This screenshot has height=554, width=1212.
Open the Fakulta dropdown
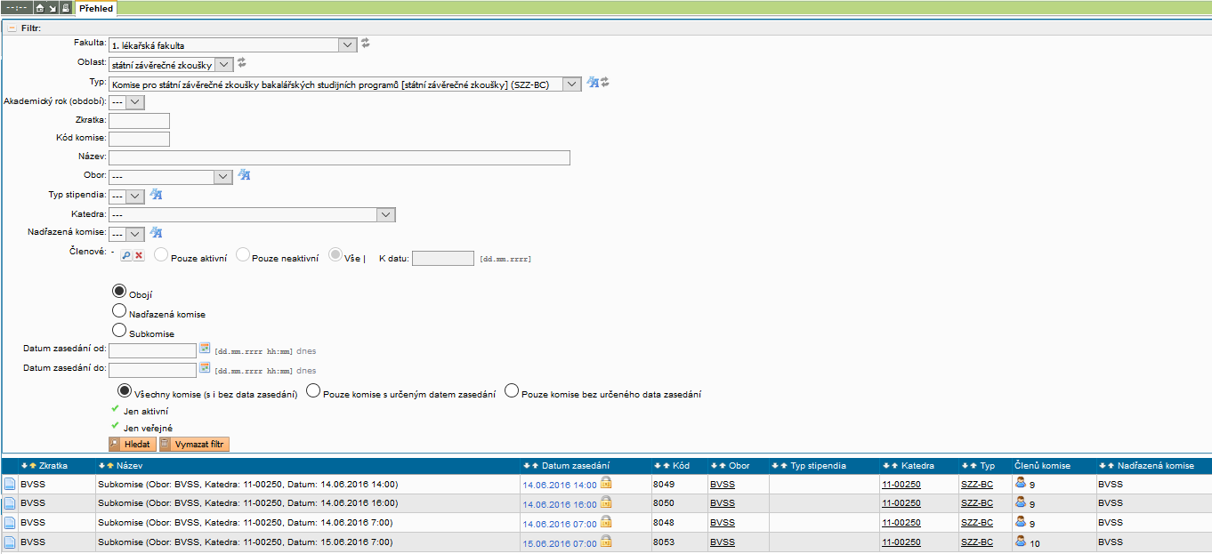[347, 44]
